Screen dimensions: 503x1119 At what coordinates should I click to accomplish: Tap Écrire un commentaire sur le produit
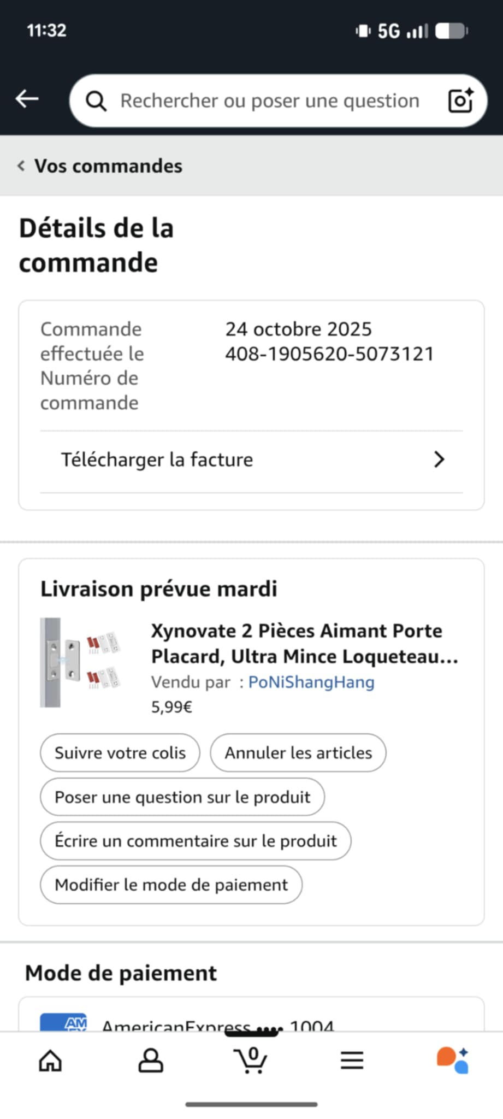click(196, 841)
